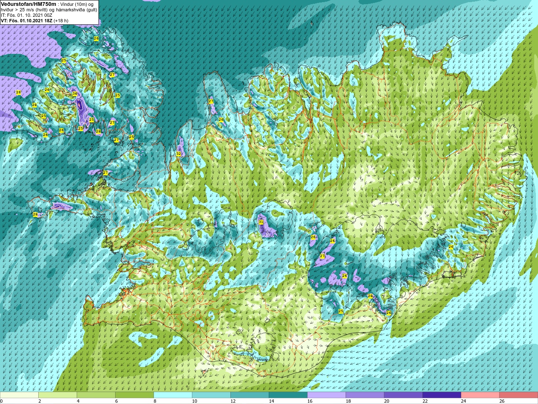Click the '(+18 h)' forecast offset text
The height and width of the screenshot is (404, 538).
[61, 21]
